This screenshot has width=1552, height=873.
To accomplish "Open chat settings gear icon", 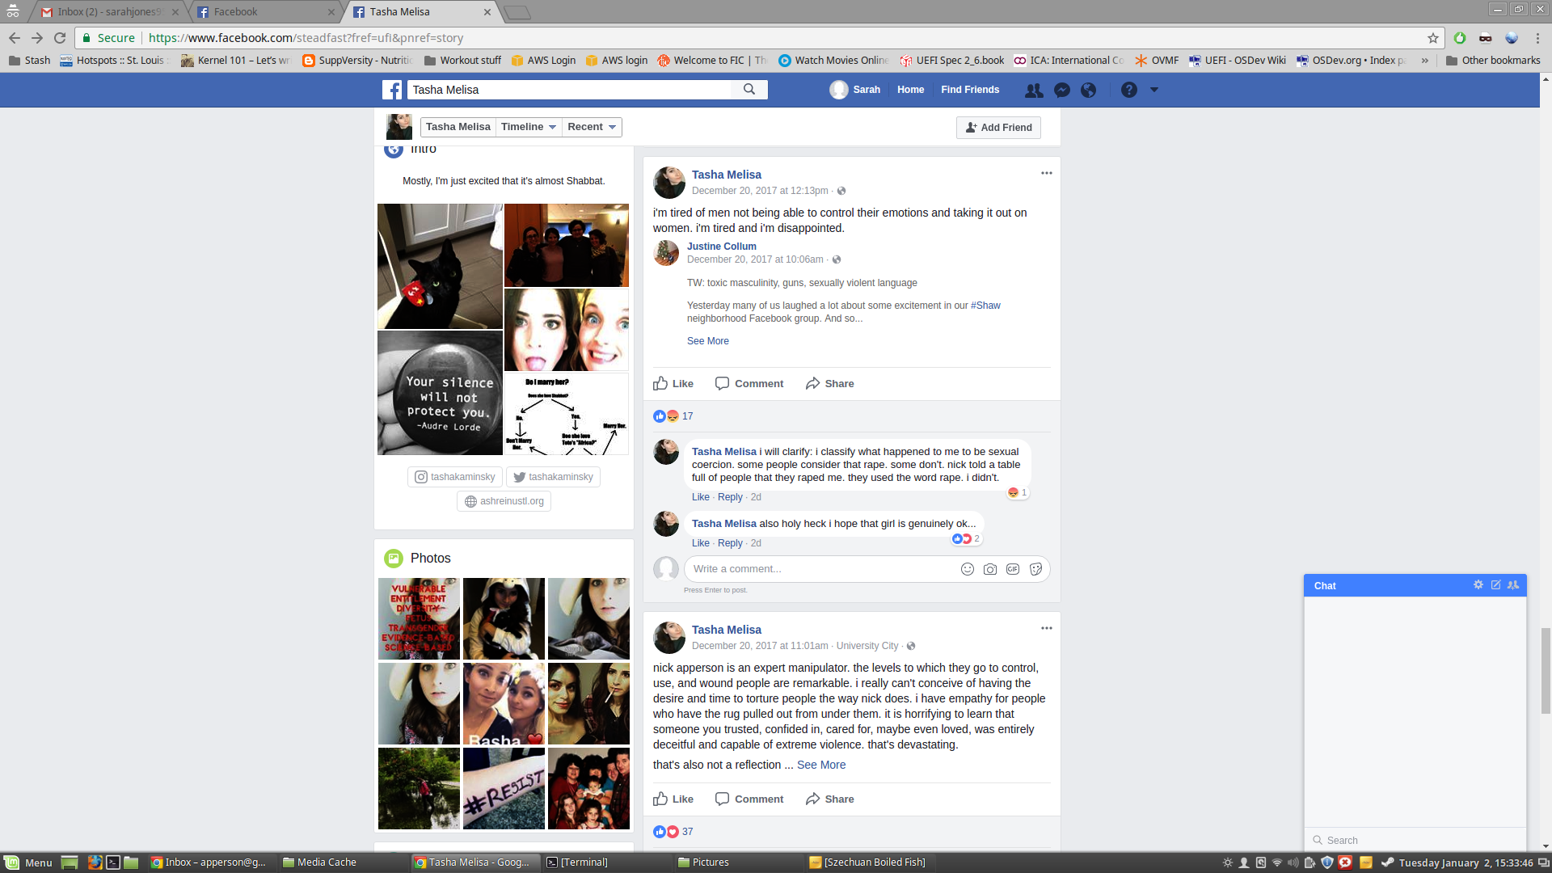I will click(1478, 585).
